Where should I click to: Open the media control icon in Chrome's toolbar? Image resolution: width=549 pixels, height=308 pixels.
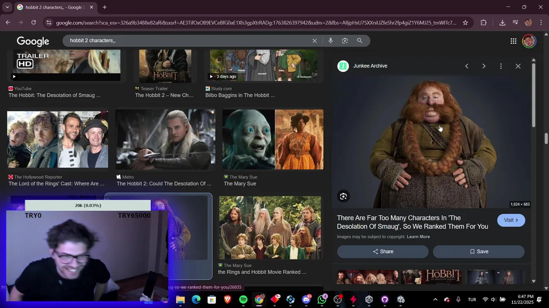click(x=516, y=23)
